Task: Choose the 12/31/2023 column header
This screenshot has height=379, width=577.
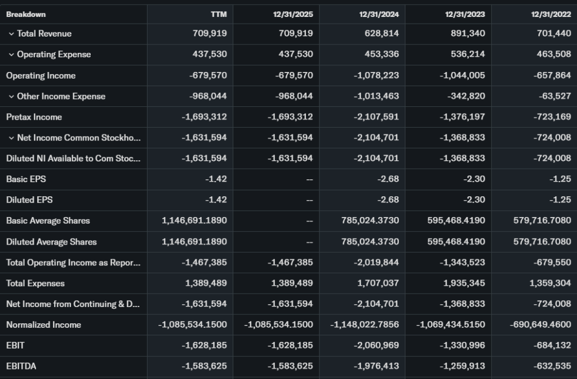Action: tap(465, 14)
